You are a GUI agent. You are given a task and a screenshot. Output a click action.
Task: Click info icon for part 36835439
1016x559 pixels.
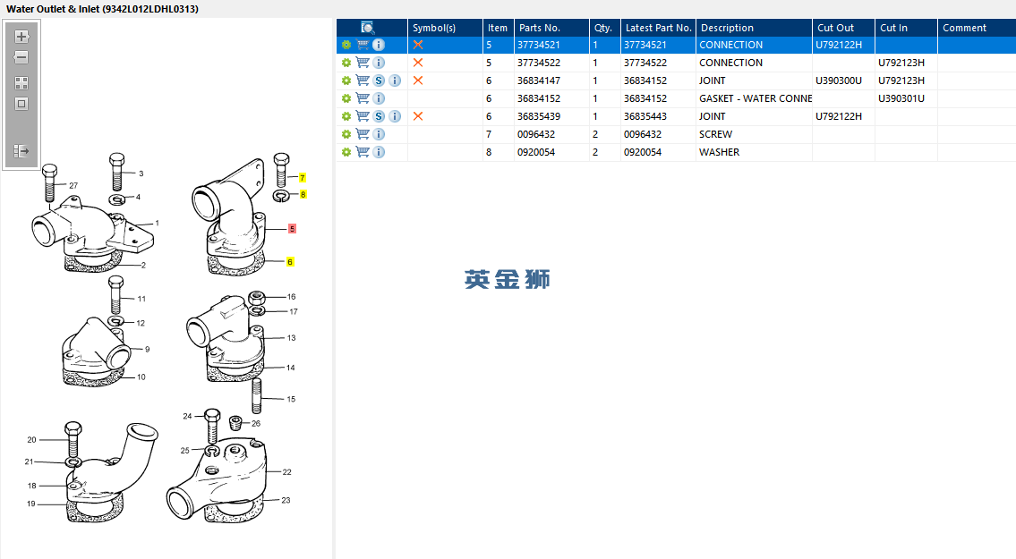(395, 116)
